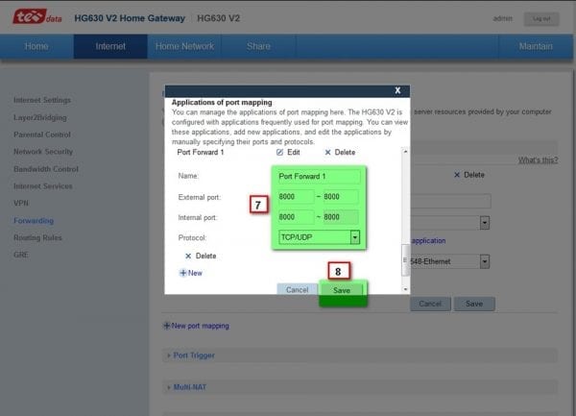The image size is (576, 416).
Task: Click the TE Data logo
Action: click(35, 17)
